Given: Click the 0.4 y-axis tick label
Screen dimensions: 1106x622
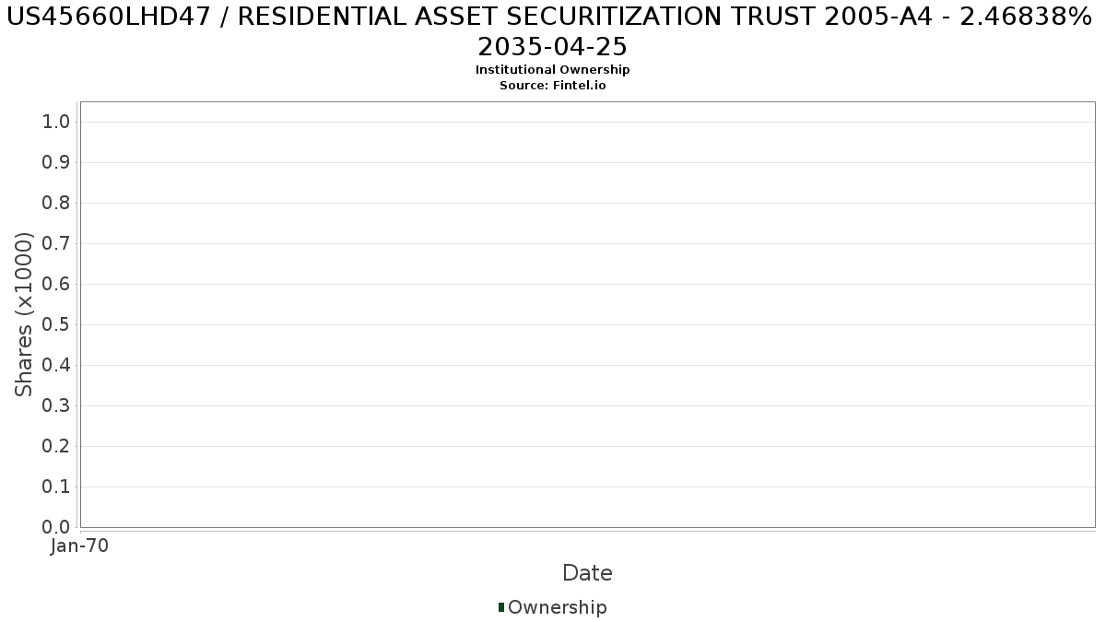Looking at the screenshot, I should tap(56, 365).
